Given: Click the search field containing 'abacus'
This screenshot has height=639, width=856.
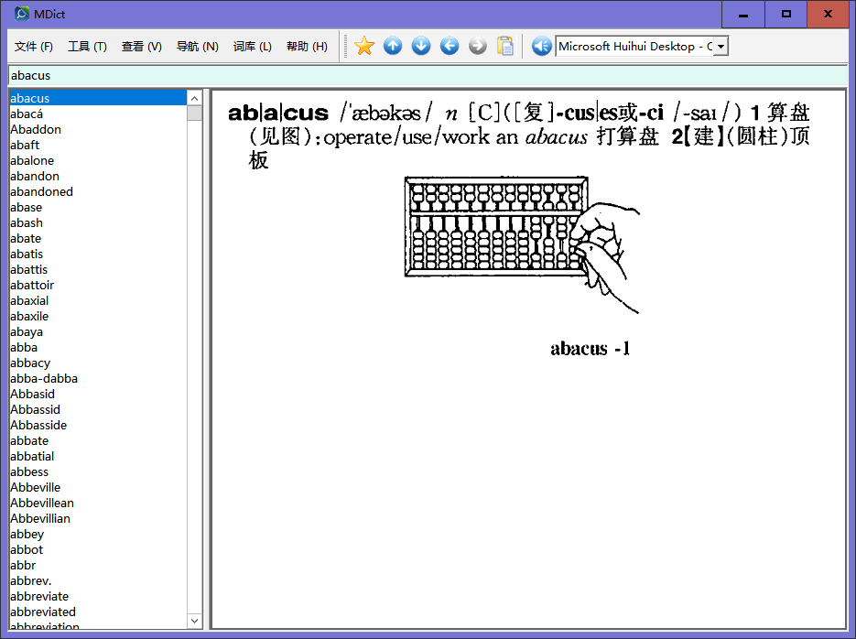Looking at the screenshot, I should coord(428,75).
